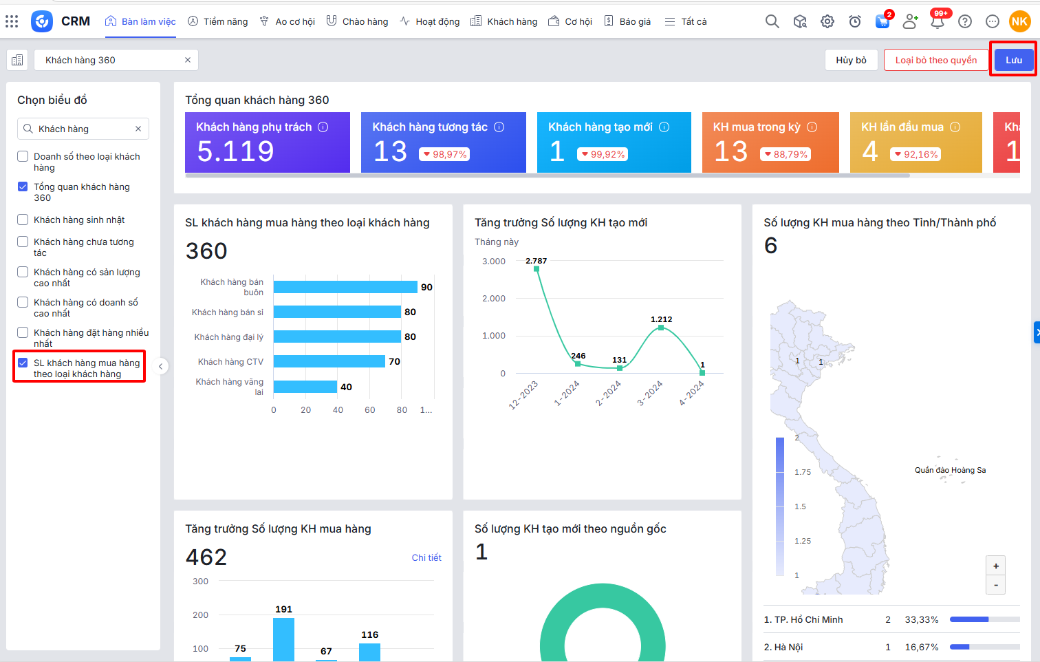Zoom in on the map with plus

tap(995, 566)
